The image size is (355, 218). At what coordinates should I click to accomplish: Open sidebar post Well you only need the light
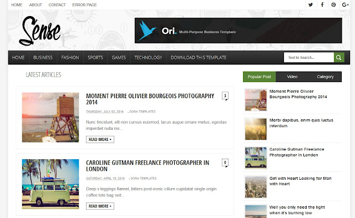pos(297,210)
